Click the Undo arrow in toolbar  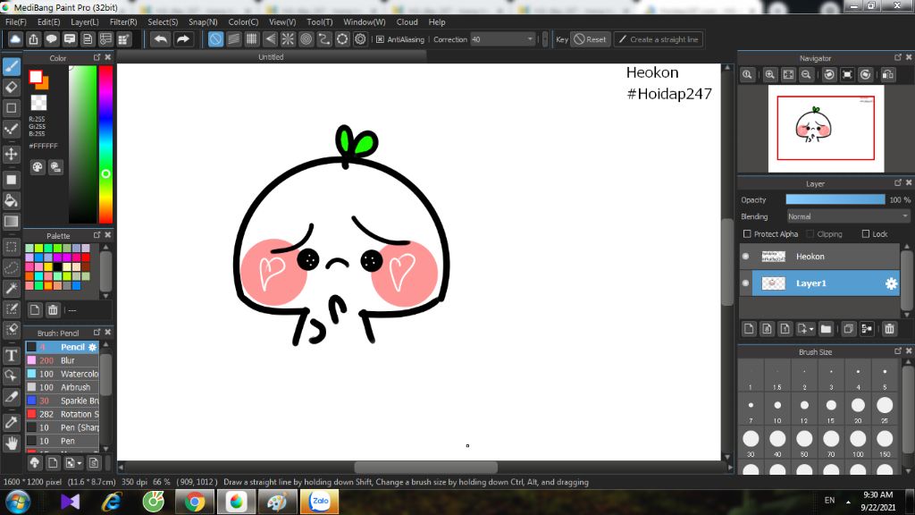tap(160, 39)
